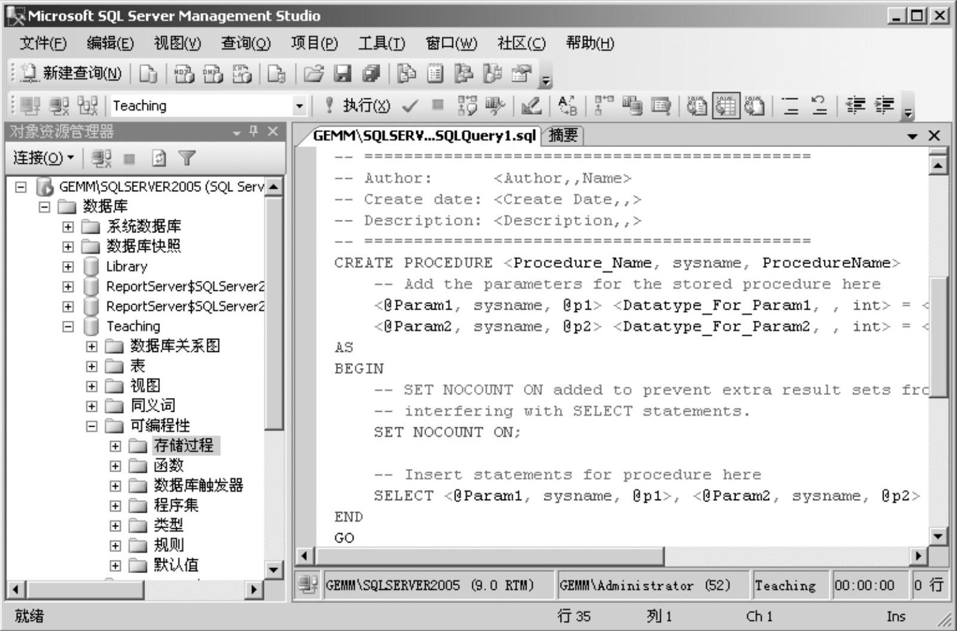Expand the 存储过程 folder
Image resolution: width=957 pixels, height=631 pixels.
115,446
